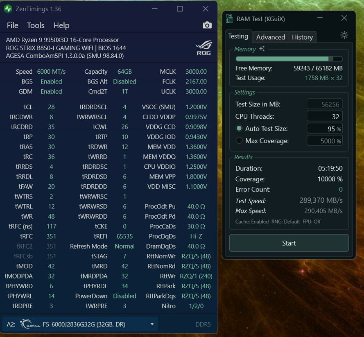Image resolution: width=364 pixels, height=337 pixels.
Task: Click the Test Speed value 289,370 MB/s
Action: (321, 200)
